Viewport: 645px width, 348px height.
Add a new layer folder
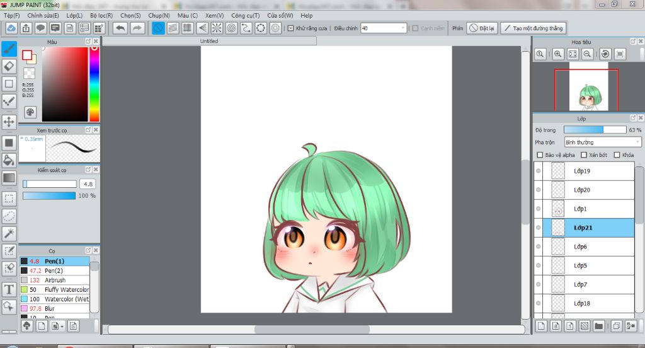pyautogui.click(x=599, y=326)
